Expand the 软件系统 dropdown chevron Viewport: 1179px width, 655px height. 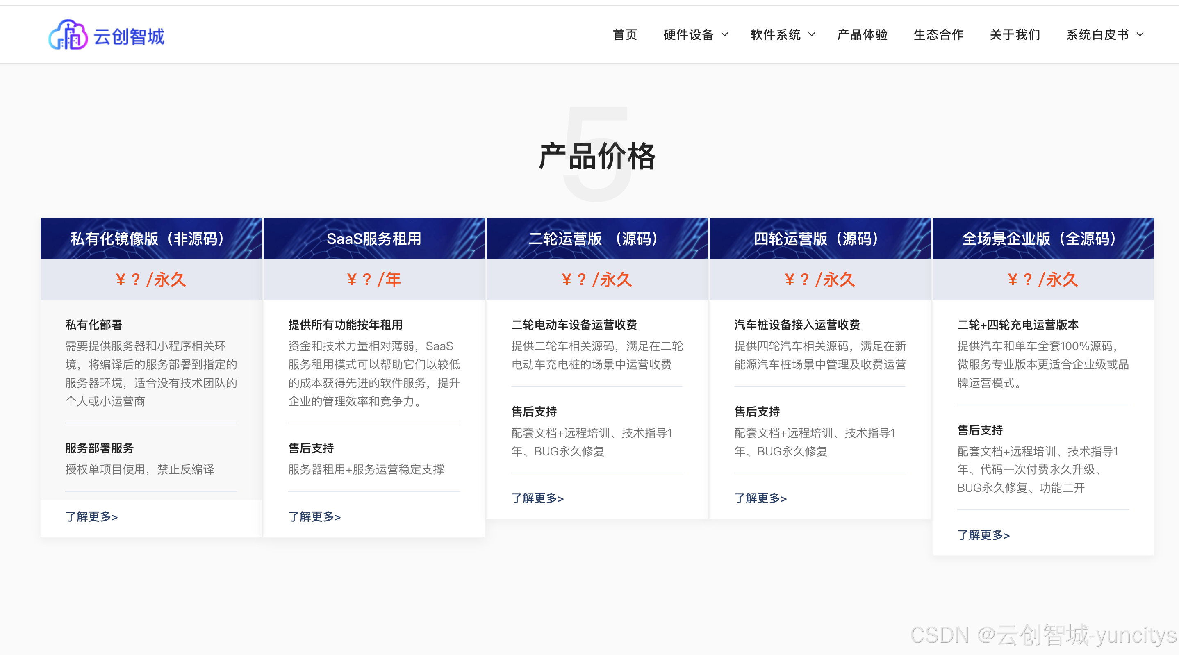811,35
